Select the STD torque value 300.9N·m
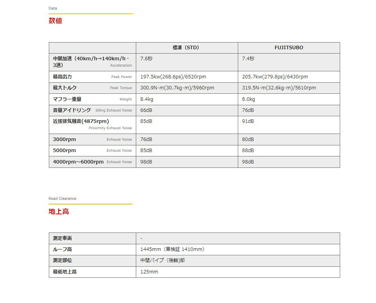Screen dimensions: 376x303 tap(177, 88)
